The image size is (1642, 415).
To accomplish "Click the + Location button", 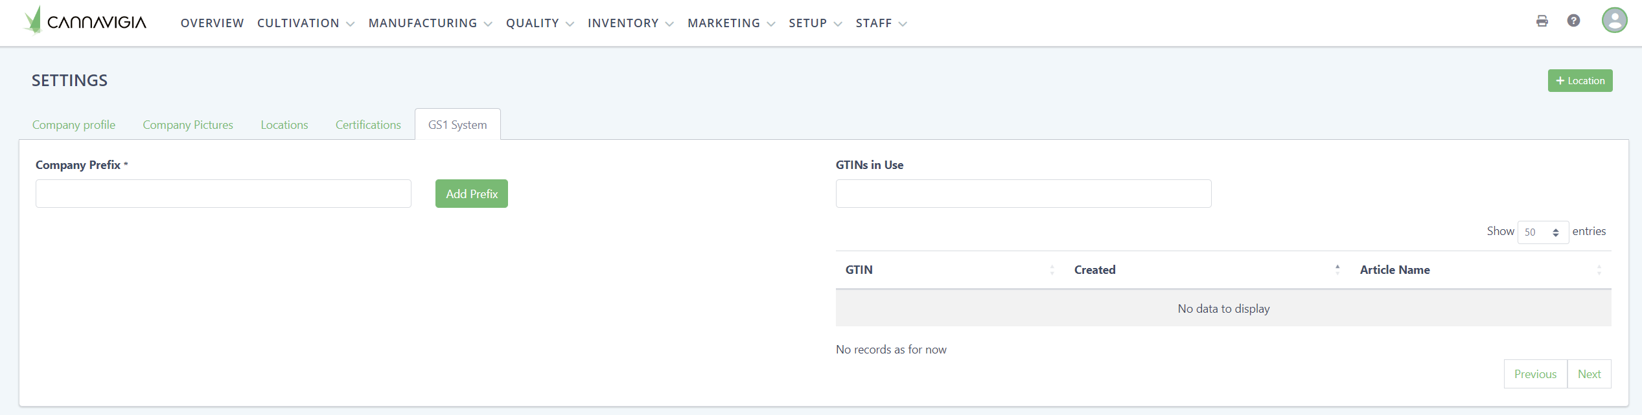I will coord(1580,81).
